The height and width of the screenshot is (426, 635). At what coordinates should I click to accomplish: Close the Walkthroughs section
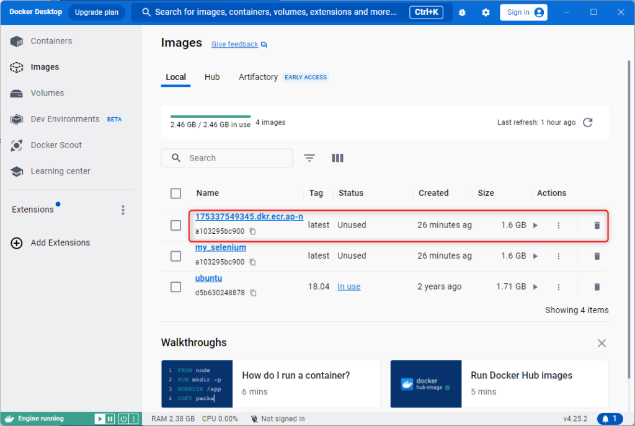(602, 344)
